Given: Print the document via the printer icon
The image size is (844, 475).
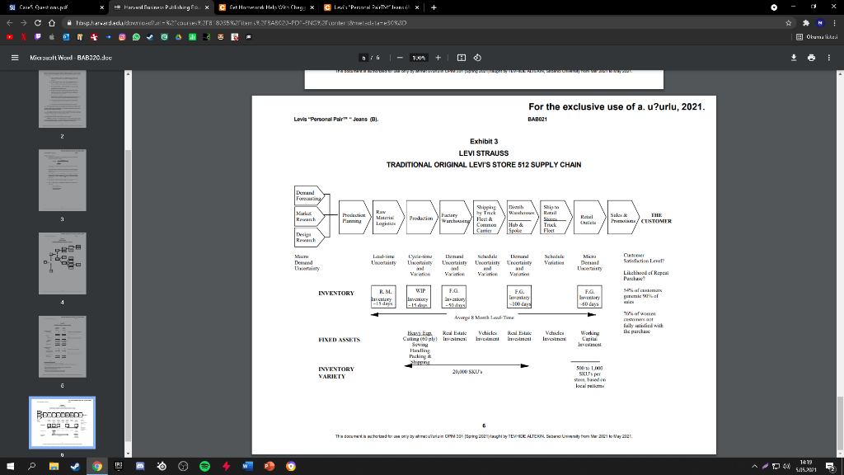Looking at the screenshot, I should [811, 58].
